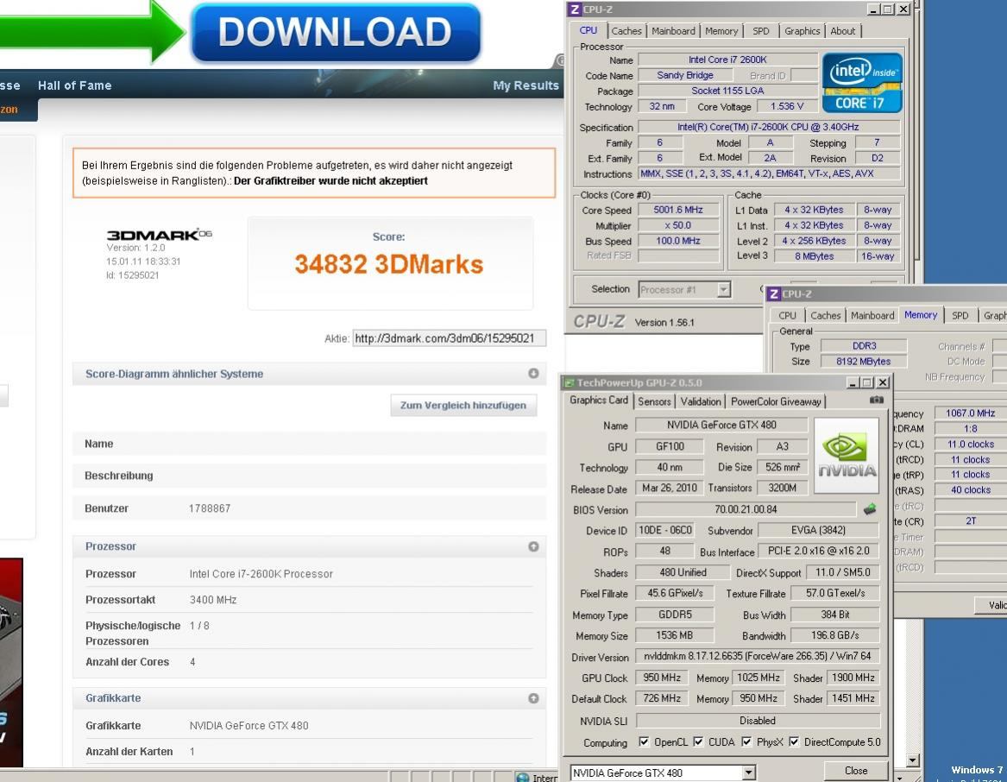Click the Multiplier x 50.0 value
This screenshot has height=782, width=1007.
678,225
